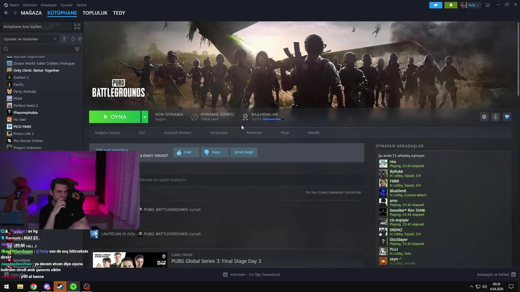
Task: Open PUBG game info icon
Action: pos(495,117)
